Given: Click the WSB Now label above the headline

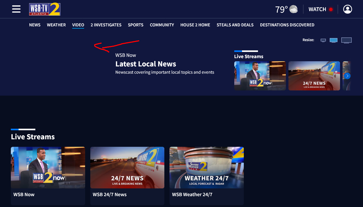Looking at the screenshot, I should tap(126, 55).
